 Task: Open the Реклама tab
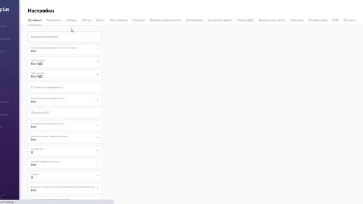point(349,20)
